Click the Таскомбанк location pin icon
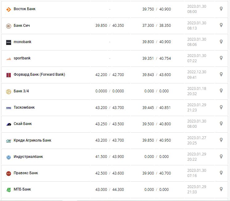Image resolution: width=230 pixels, height=201 pixels. coord(221,107)
